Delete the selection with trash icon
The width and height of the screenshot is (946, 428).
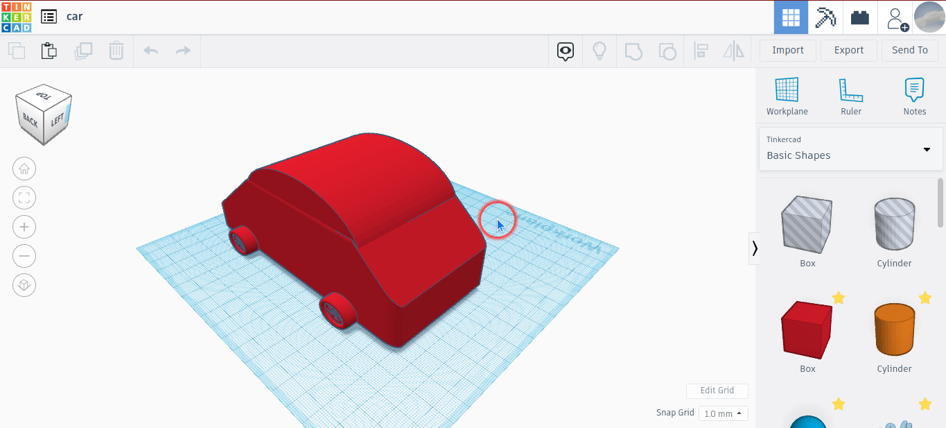click(116, 50)
